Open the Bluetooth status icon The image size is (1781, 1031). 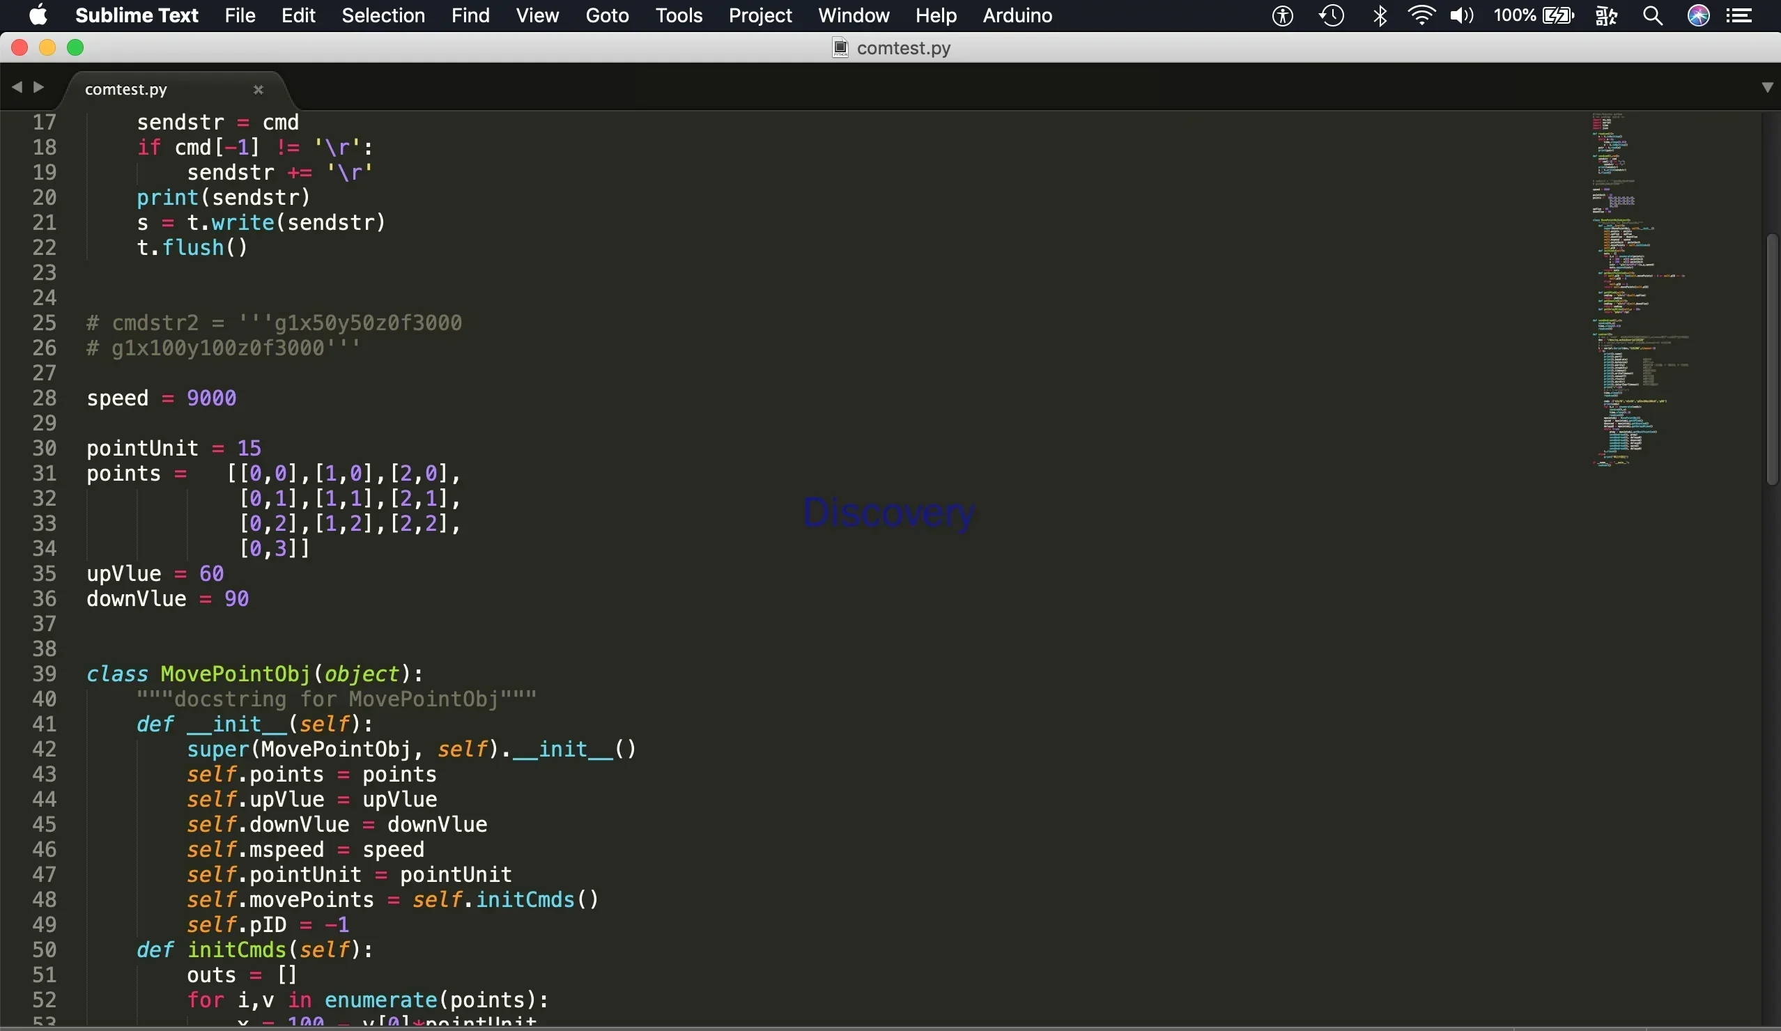(x=1379, y=15)
